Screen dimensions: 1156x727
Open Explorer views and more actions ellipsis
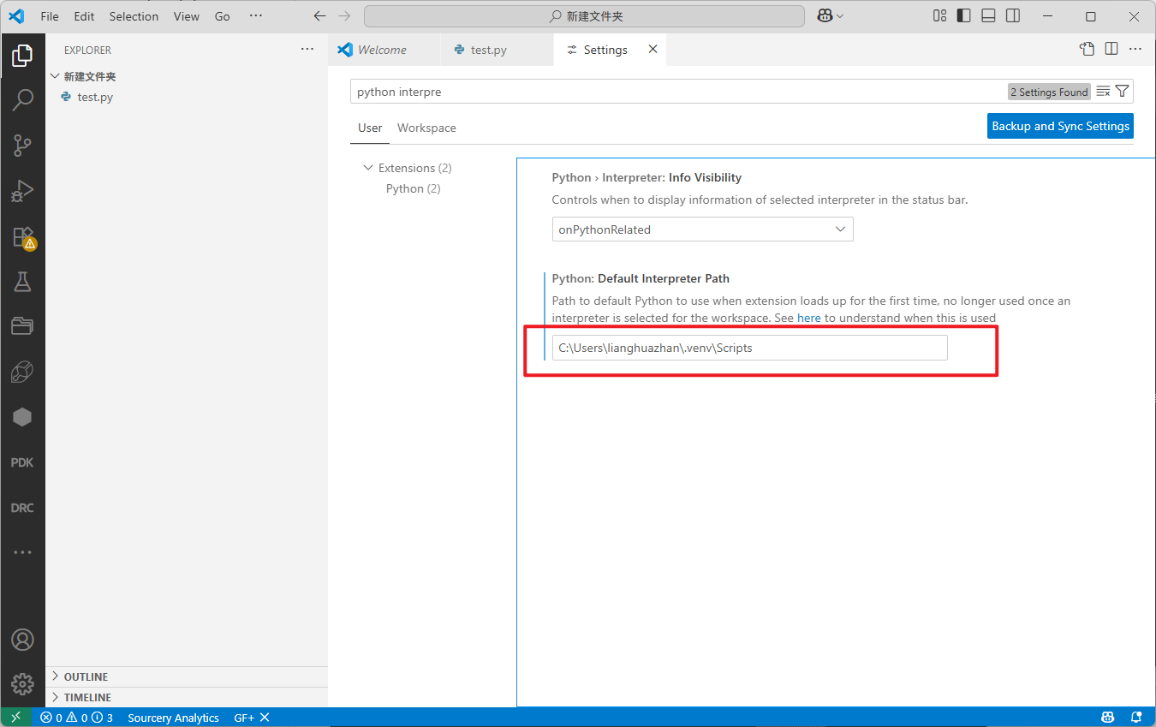tap(307, 50)
